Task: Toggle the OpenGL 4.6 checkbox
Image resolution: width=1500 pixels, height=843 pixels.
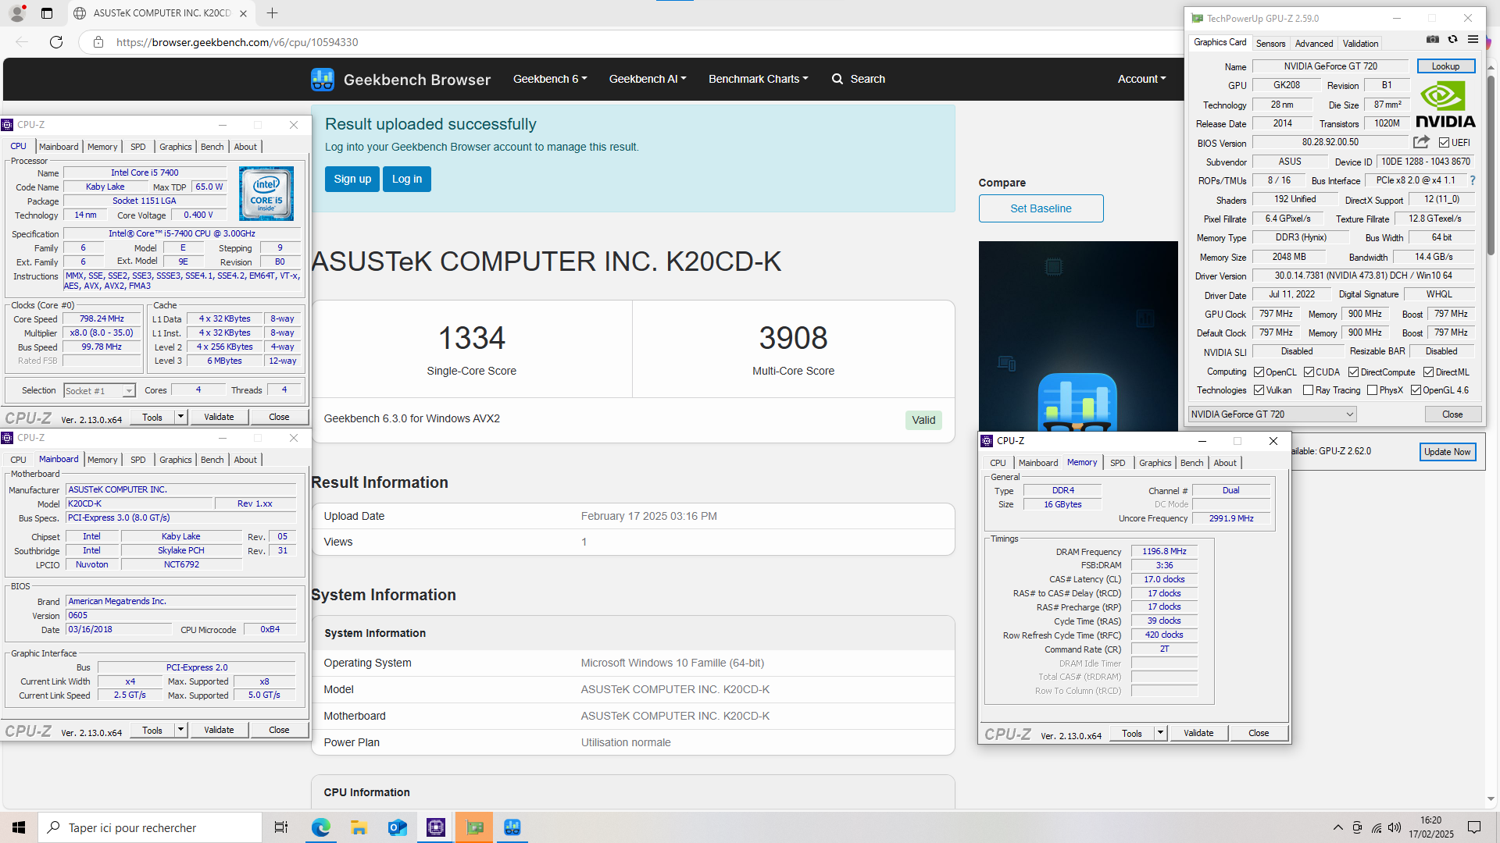Action: tap(1416, 390)
